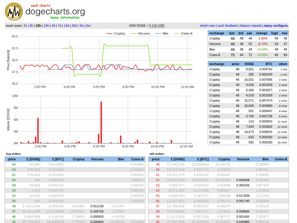The image size is (297, 223).
Task: Open many configure settings
Action: (x=276, y=26)
